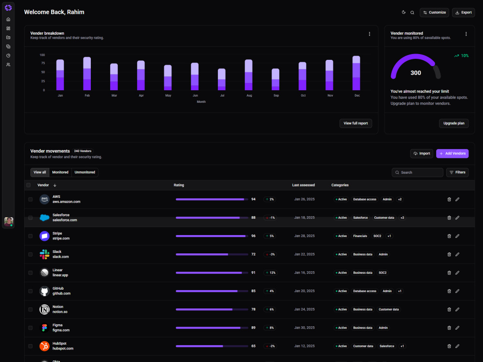Viewport: 483px width, 362px height.
Task: Click Upgrade plan button
Action: pos(454,124)
